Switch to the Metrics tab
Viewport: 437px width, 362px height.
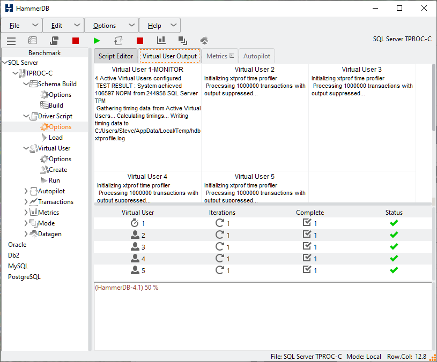(x=220, y=56)
